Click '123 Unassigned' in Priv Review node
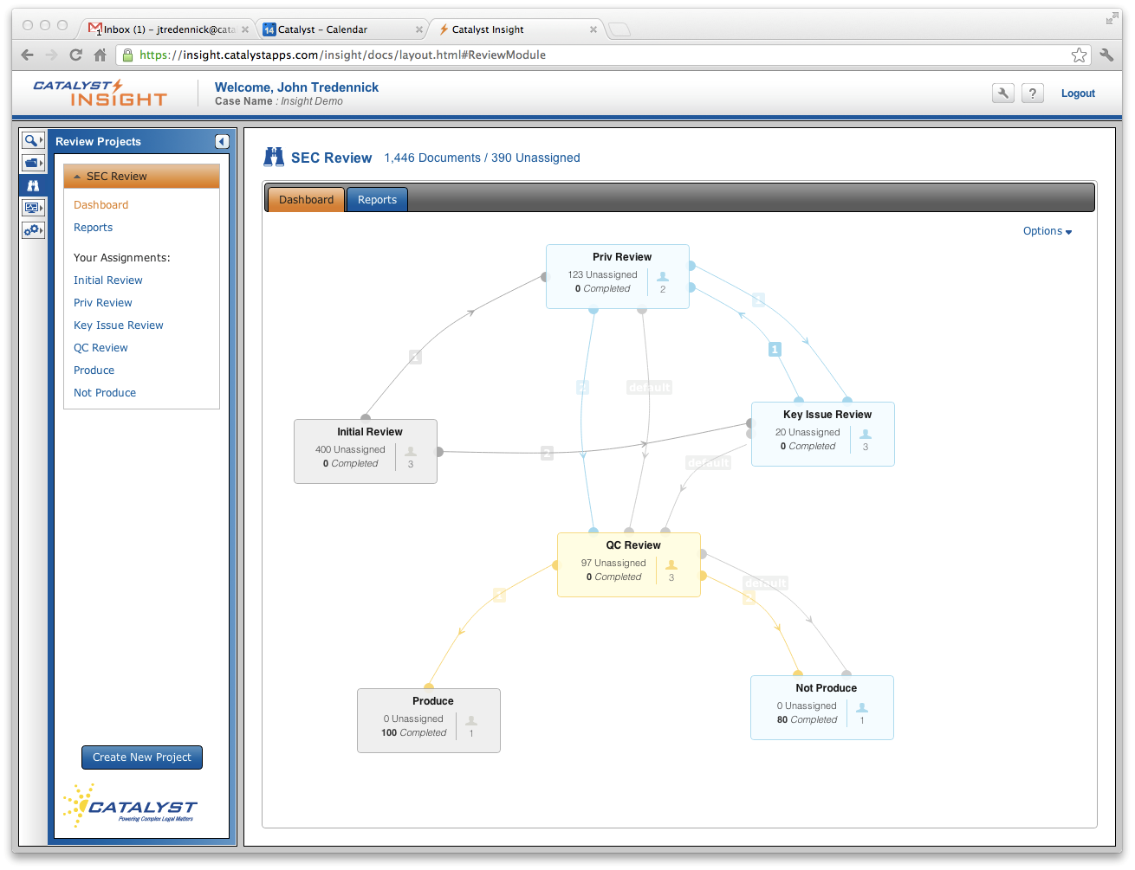1135x870 pixels. [x=603, y=275]
